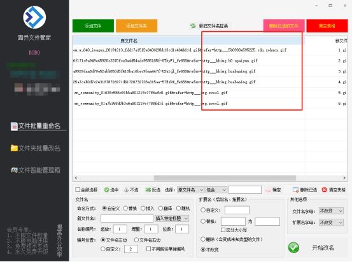
Task: Open the 文件名字母 dropdown
Action: (331, 211)
